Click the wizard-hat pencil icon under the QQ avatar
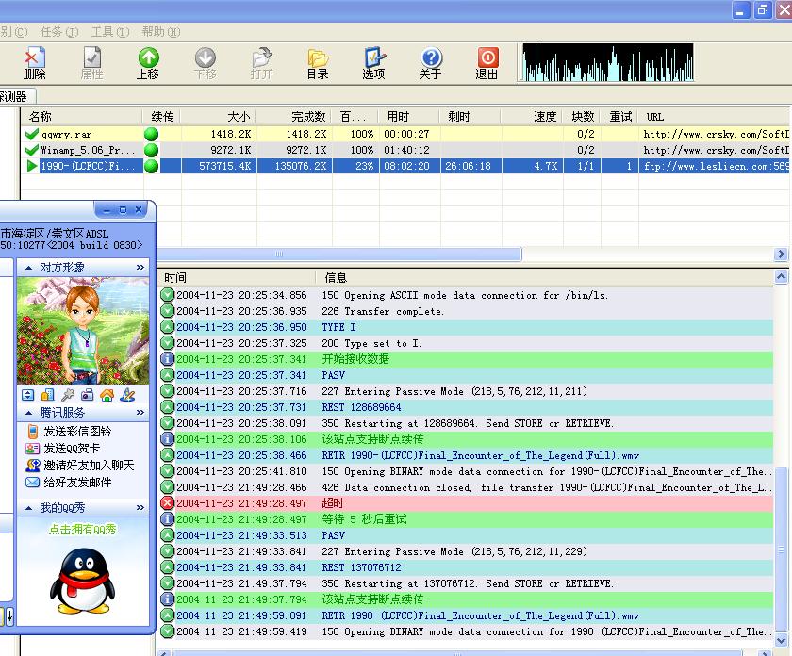This screenshot has height=656, width=792. coord(127,395)
